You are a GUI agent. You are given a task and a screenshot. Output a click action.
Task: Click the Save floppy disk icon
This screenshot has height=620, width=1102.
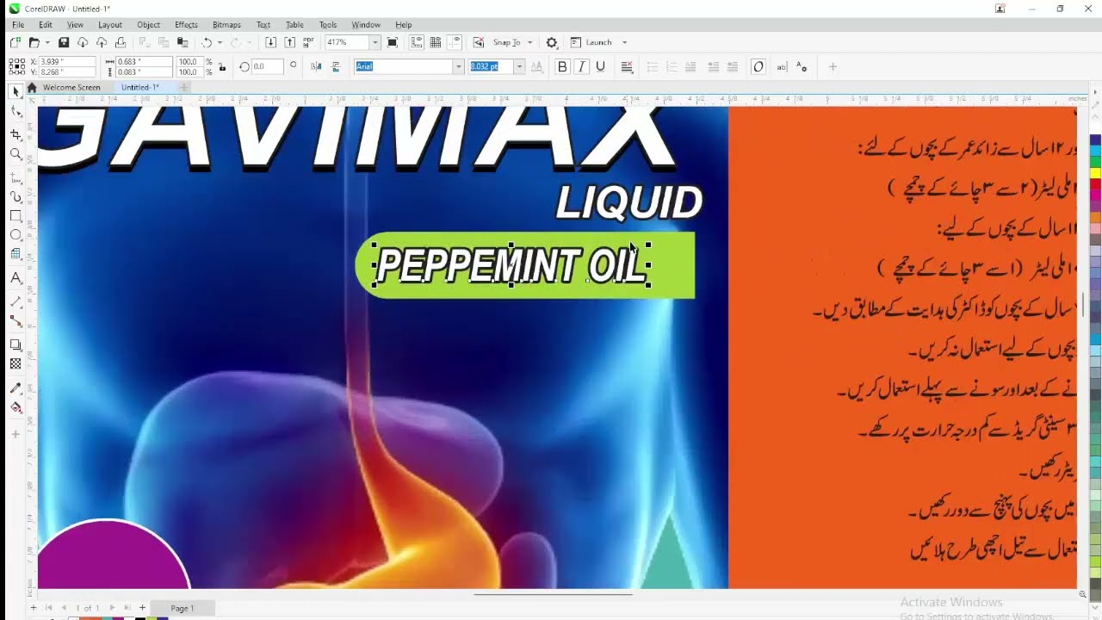pos(64,42)
